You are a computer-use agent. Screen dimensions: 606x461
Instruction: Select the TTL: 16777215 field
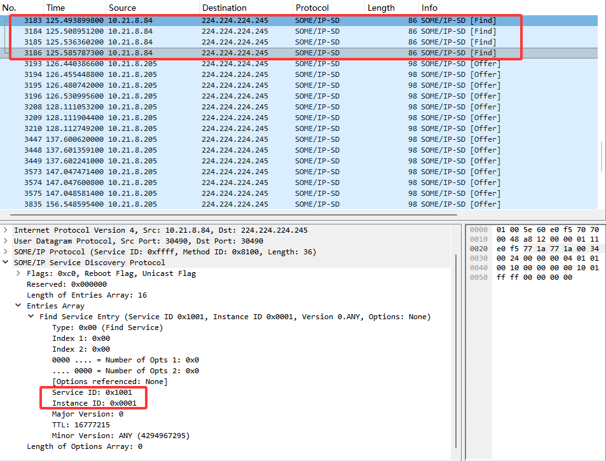(x=81, y=425)
